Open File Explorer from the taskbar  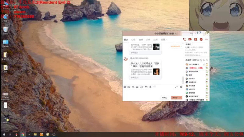tap(35, 135)
